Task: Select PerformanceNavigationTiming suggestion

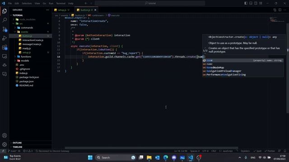Action: [243, 75]
